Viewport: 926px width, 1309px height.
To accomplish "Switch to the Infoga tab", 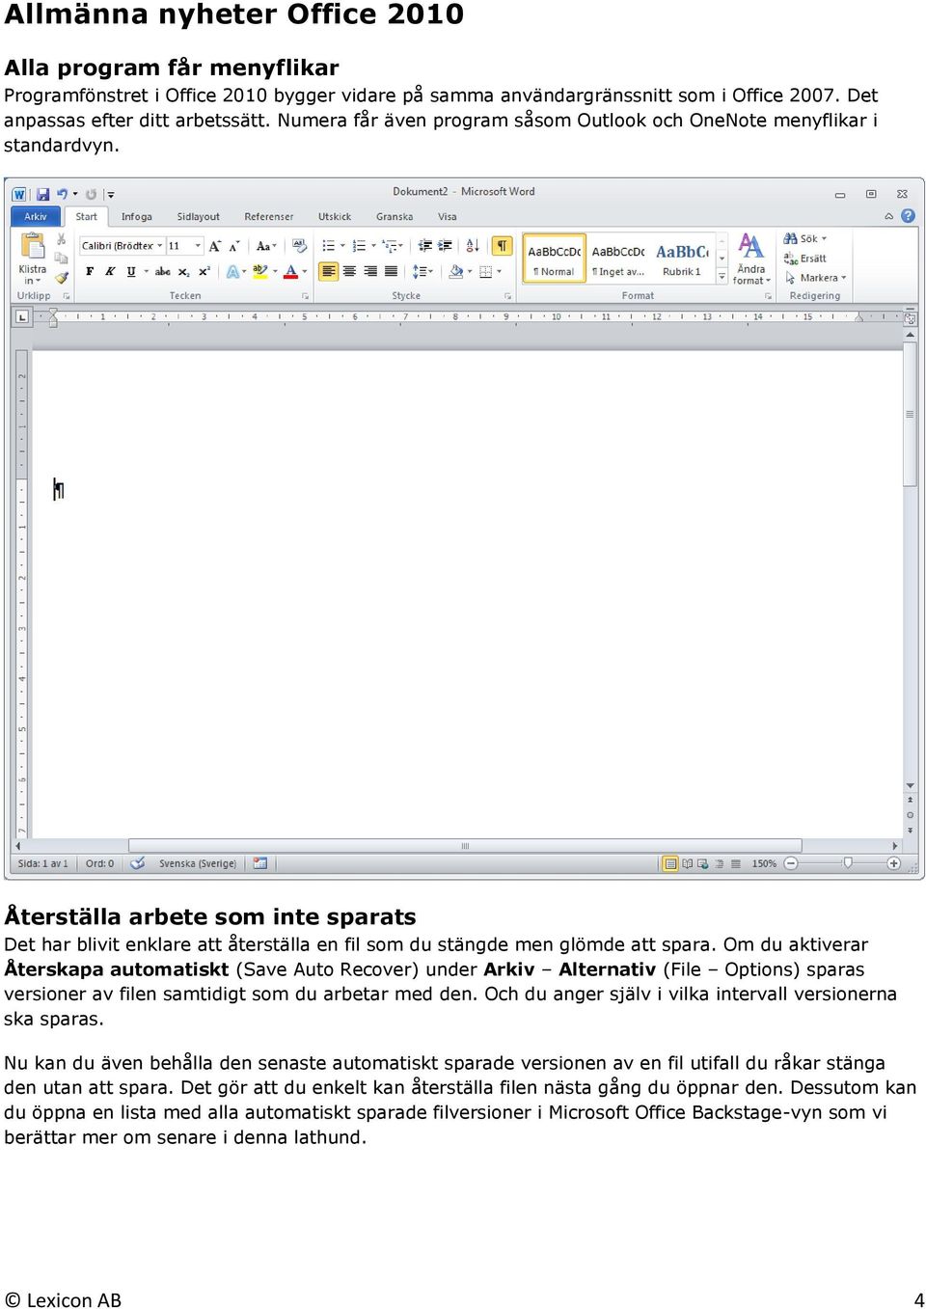I will click(137, 217).
